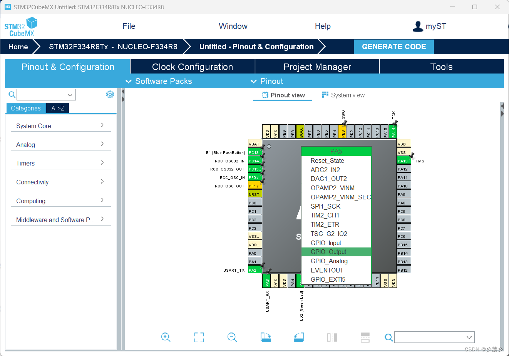The image size is (509, 356).
Task: Expand the Analog category
Action: [60, 145]
